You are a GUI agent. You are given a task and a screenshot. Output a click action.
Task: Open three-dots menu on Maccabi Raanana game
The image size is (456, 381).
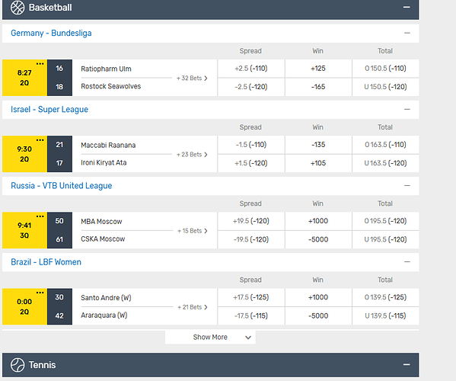coord(40,140)
